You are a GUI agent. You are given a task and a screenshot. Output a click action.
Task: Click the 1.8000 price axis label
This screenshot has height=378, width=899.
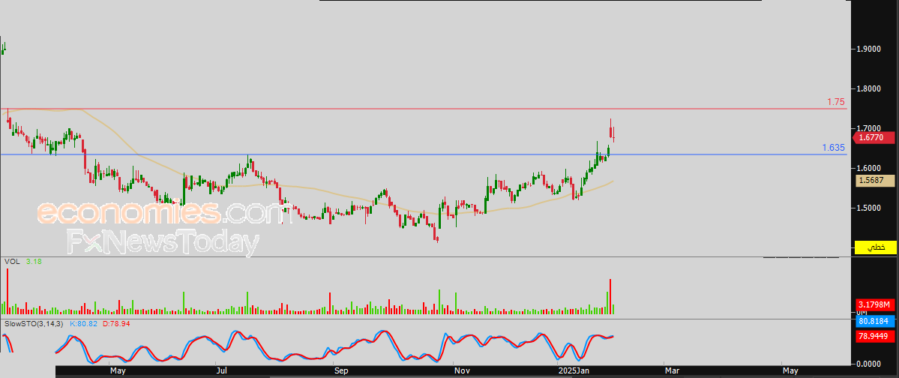point(869,89)
